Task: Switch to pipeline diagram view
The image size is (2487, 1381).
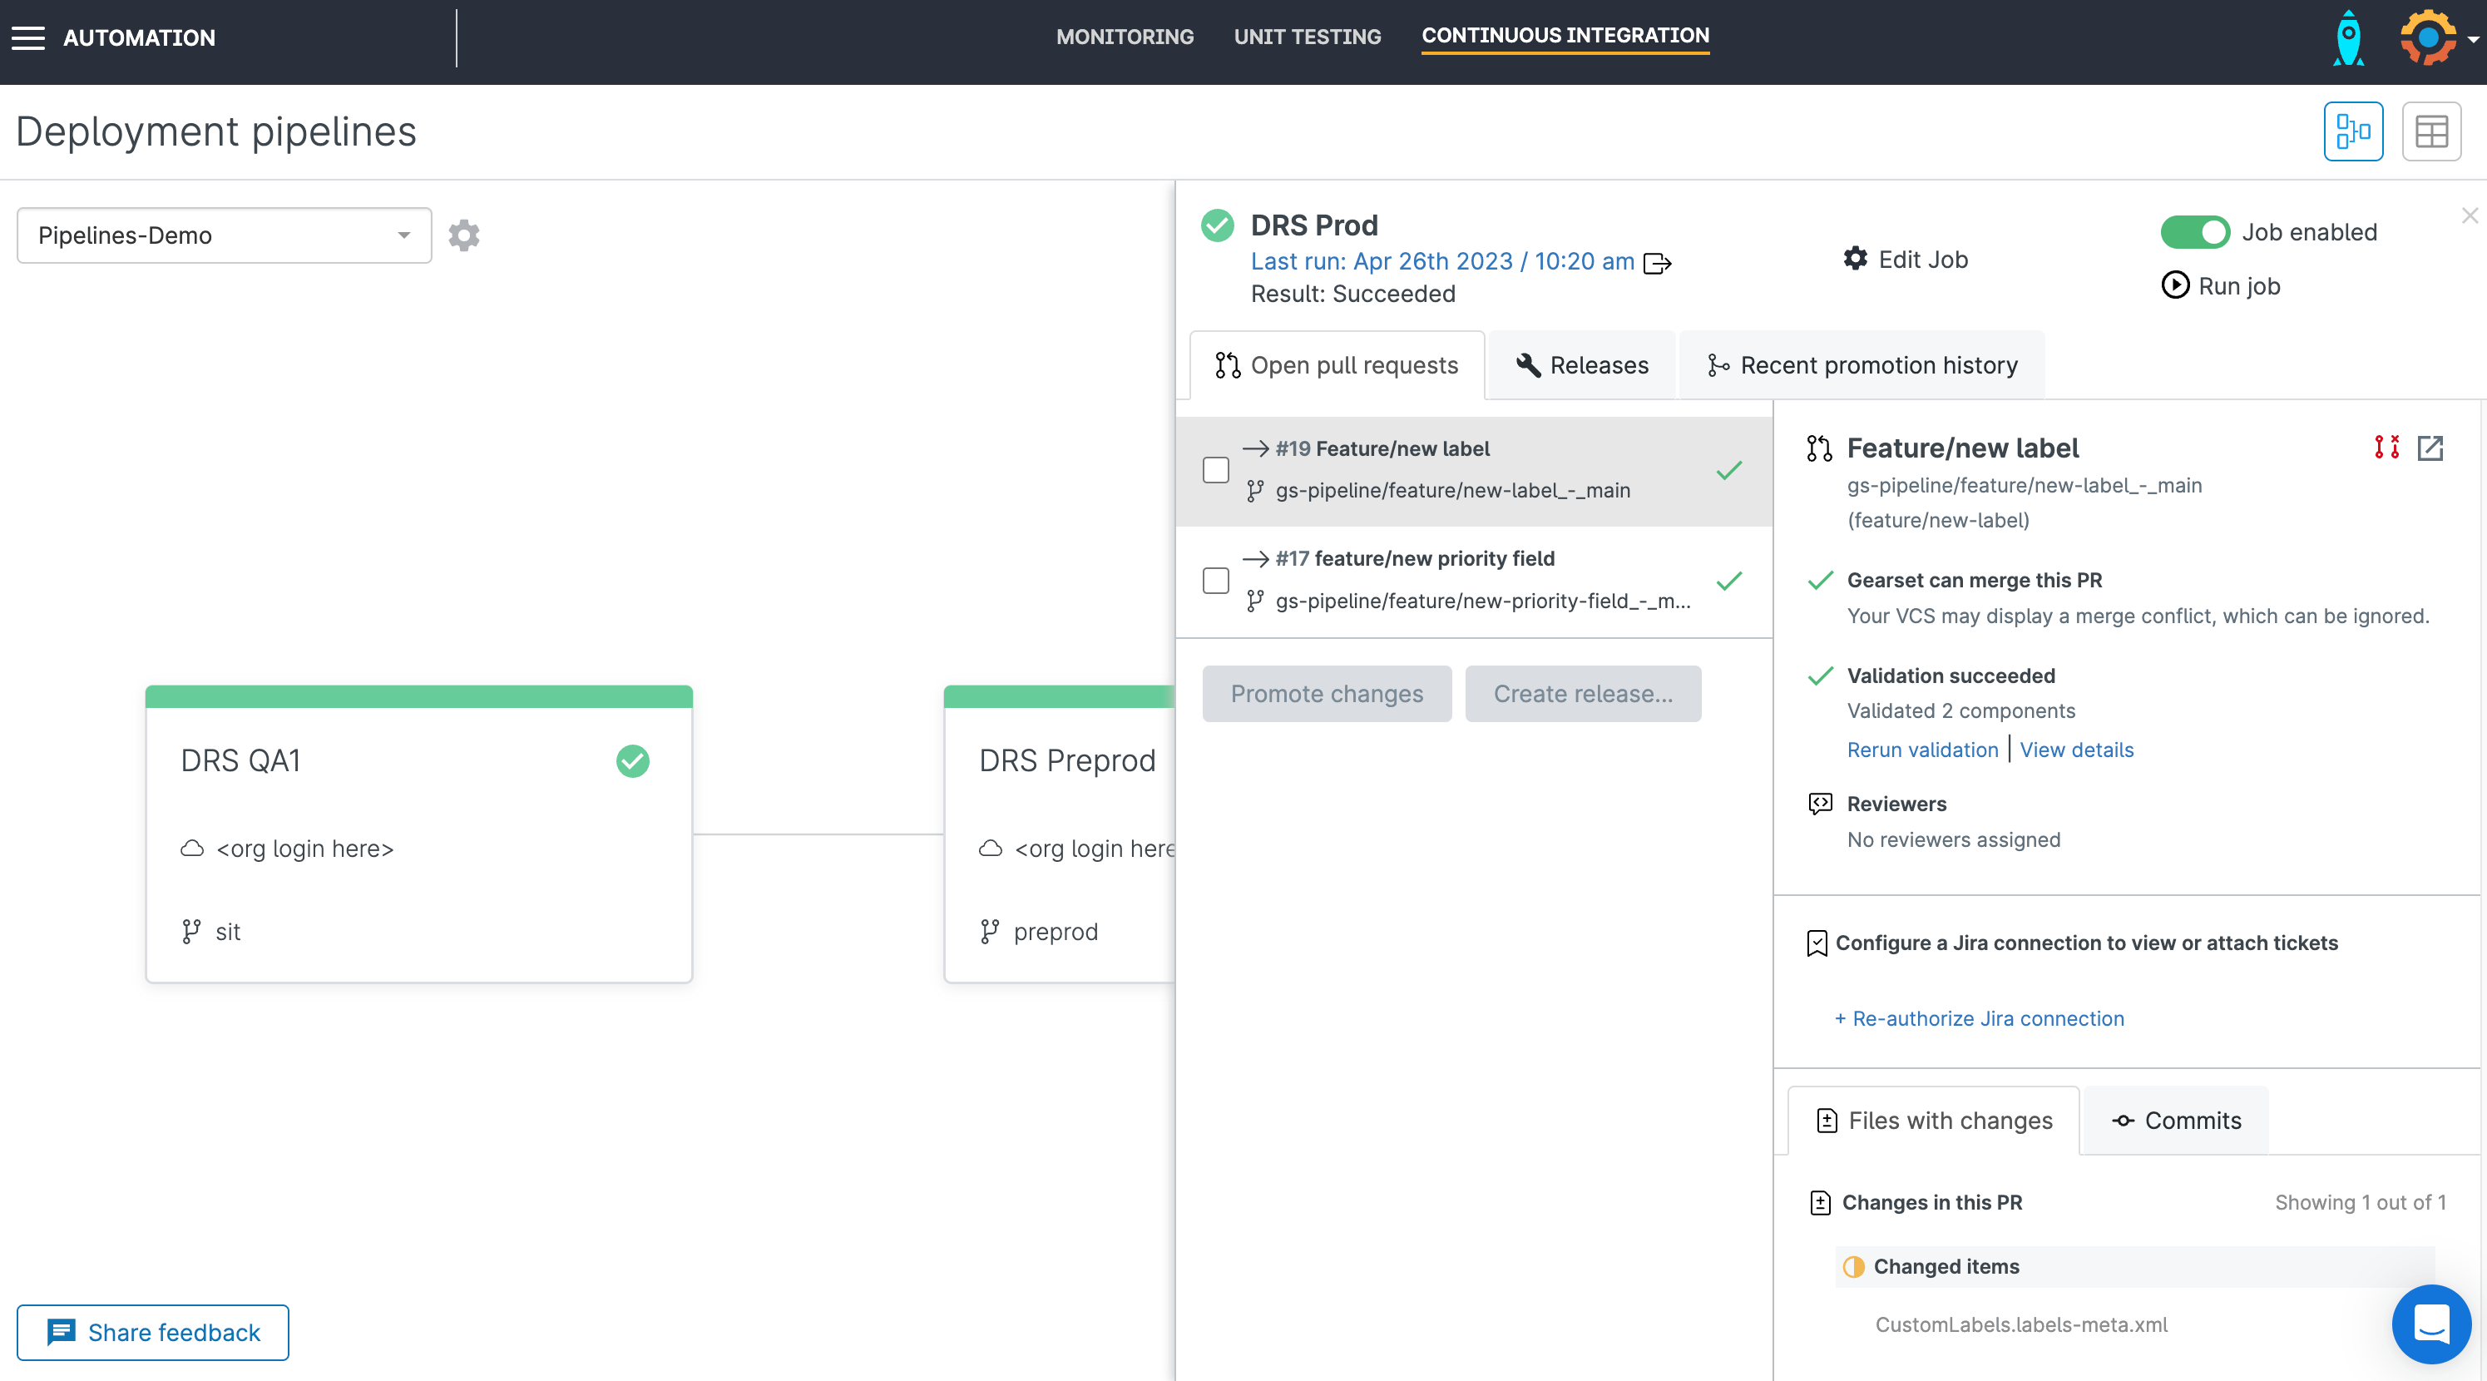Action: (x=2353, y=131)
